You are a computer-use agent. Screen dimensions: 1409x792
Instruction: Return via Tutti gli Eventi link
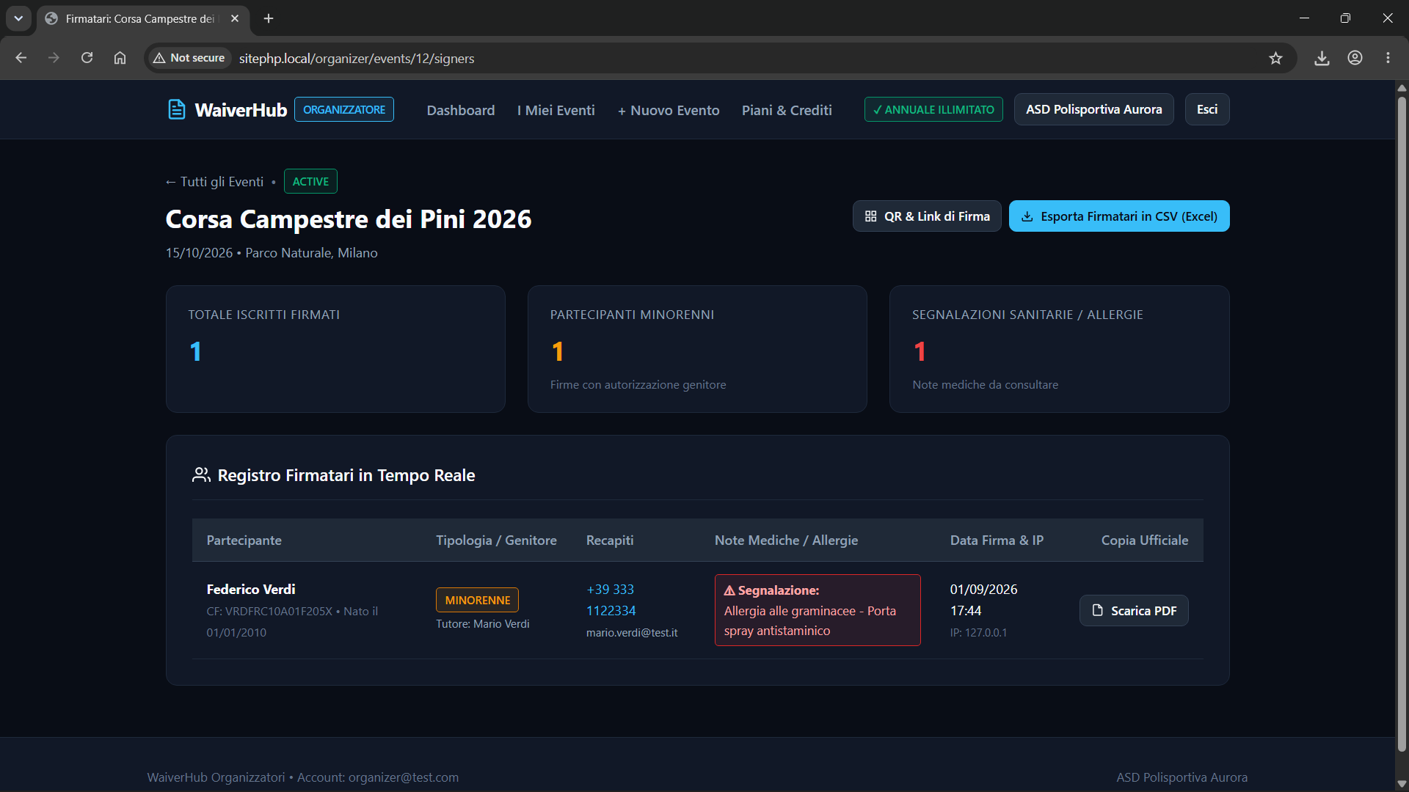(x=214, y=182)
